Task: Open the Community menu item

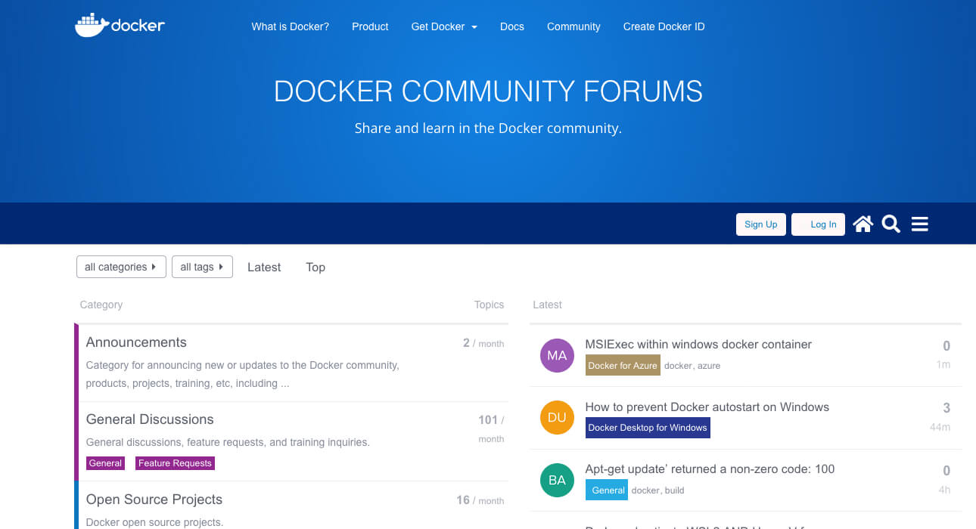Action: pos(573,26)
